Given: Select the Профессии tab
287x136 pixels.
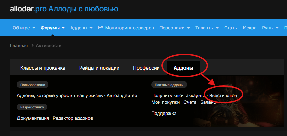Looking at the screenshot, I should tap(146, 68).
